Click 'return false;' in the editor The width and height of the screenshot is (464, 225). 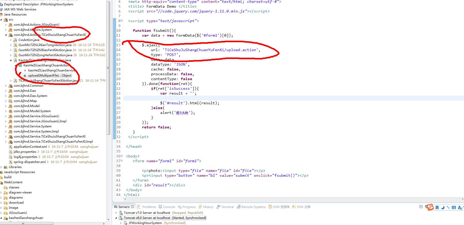coord(157,127)
